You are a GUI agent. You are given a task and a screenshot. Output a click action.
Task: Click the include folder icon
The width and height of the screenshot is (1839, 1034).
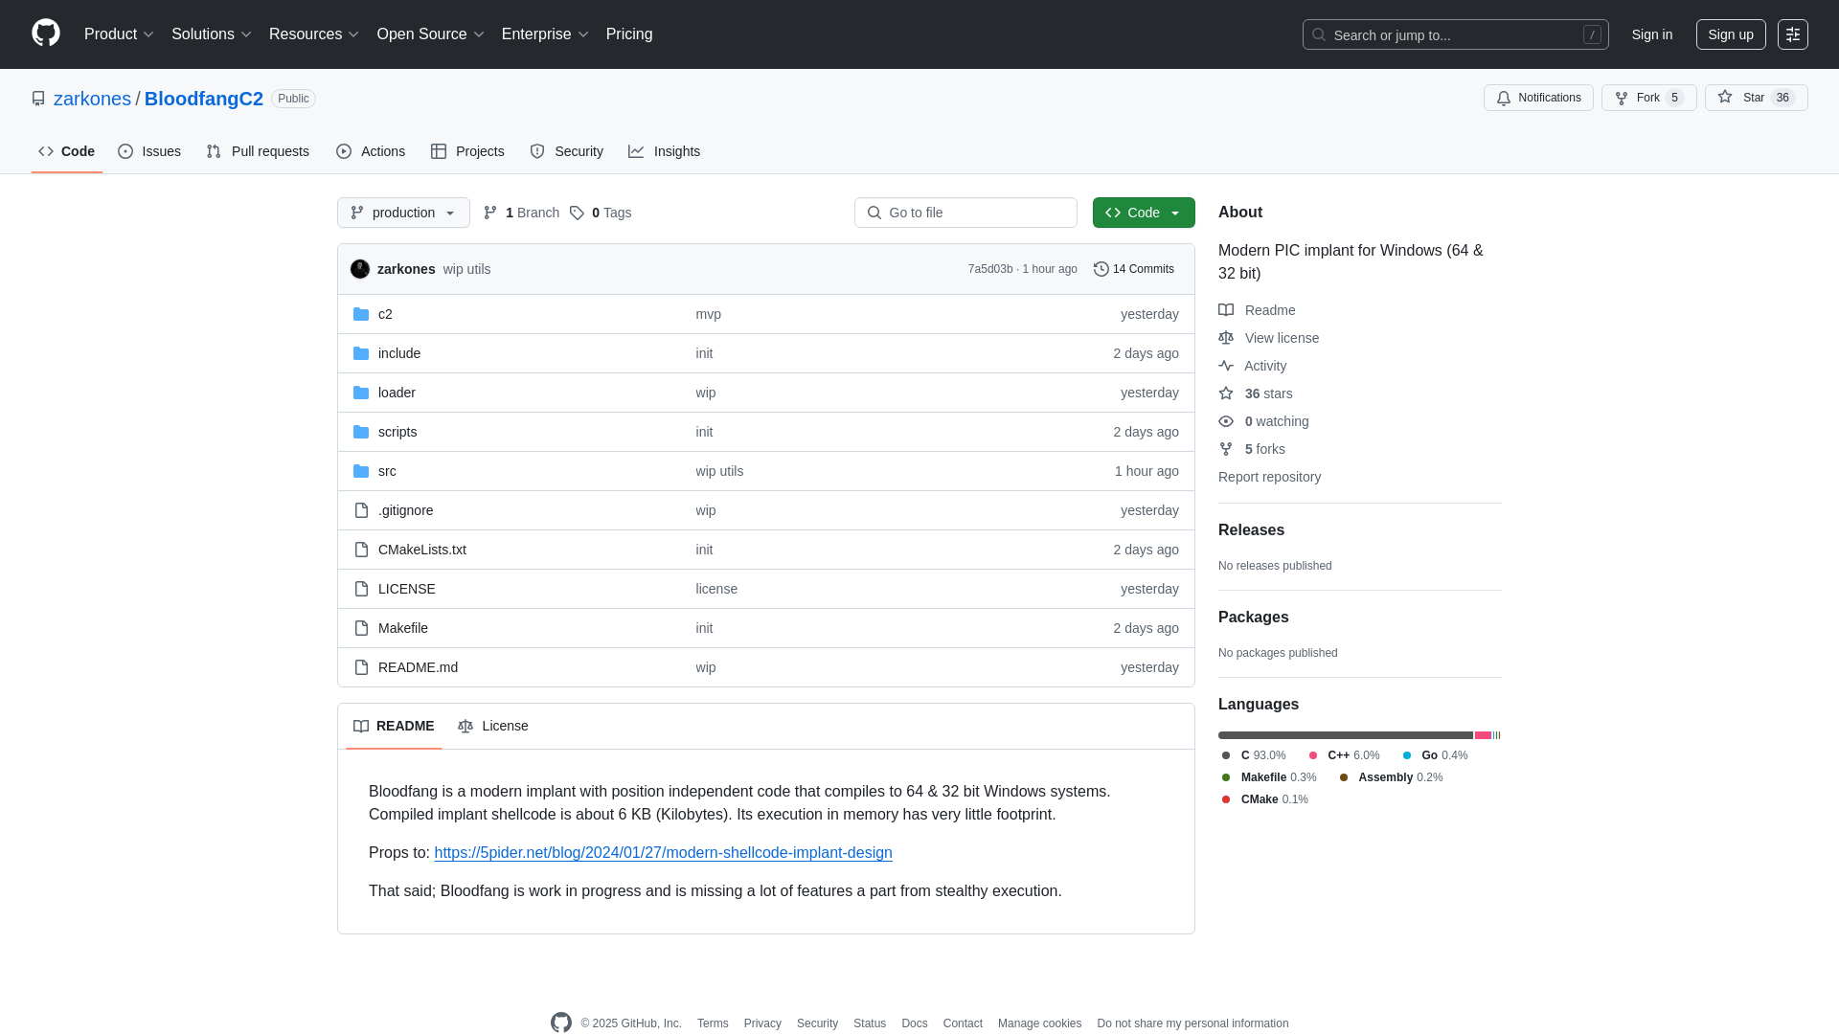tap(361, 353)
